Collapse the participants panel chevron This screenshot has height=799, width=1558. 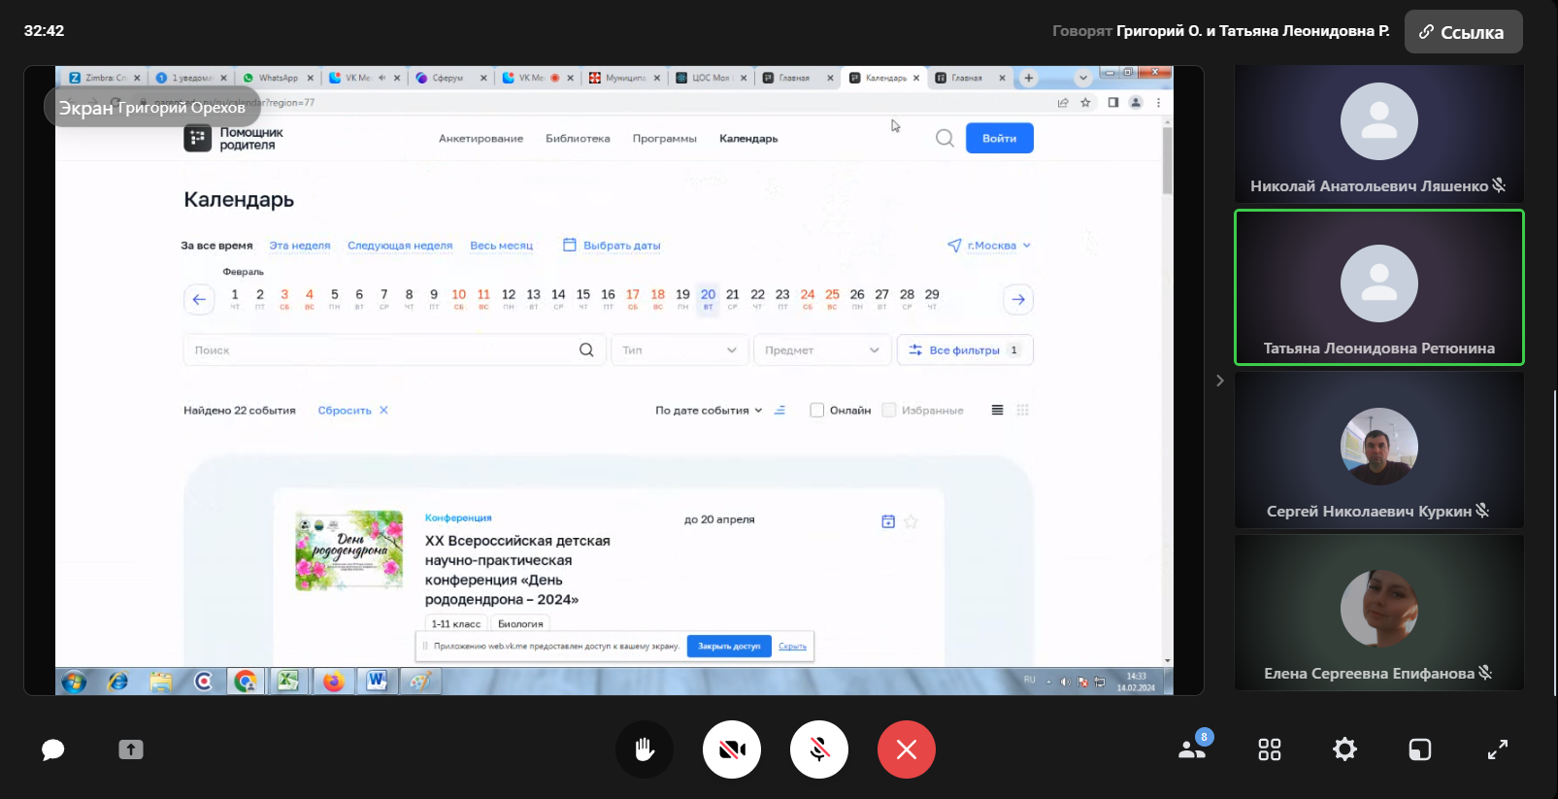(x=1220, y=381)
